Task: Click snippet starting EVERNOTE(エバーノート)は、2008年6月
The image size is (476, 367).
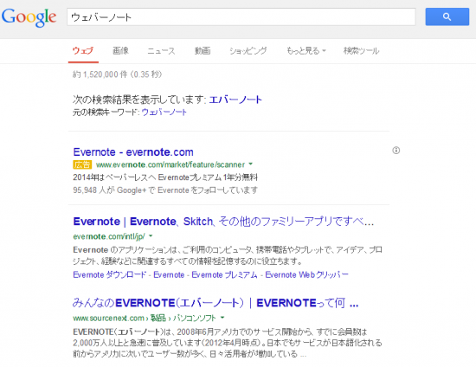Action: click(x=228, y=343)
